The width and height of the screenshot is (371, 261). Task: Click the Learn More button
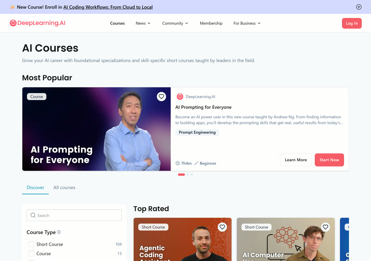tap(296, 160)
